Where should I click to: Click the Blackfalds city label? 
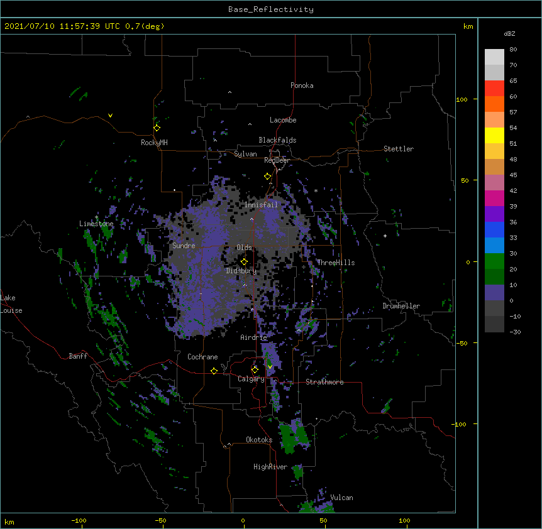[277, 140]
